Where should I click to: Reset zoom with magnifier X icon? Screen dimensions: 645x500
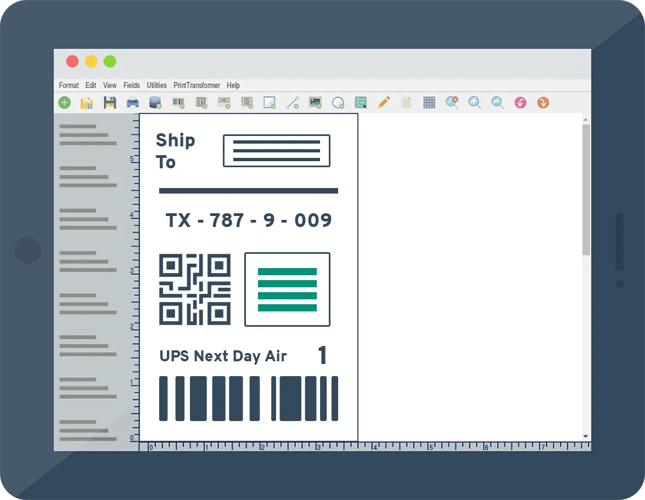pos(452,103)
